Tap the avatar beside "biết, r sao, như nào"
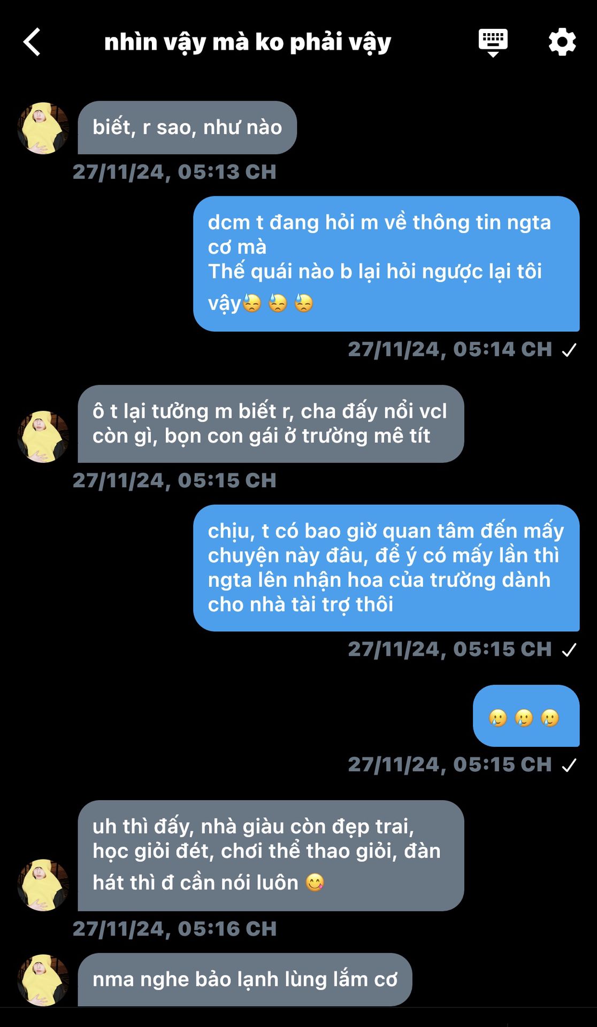The width and height of the screenshot is (597, 1027). coord(43,128)
